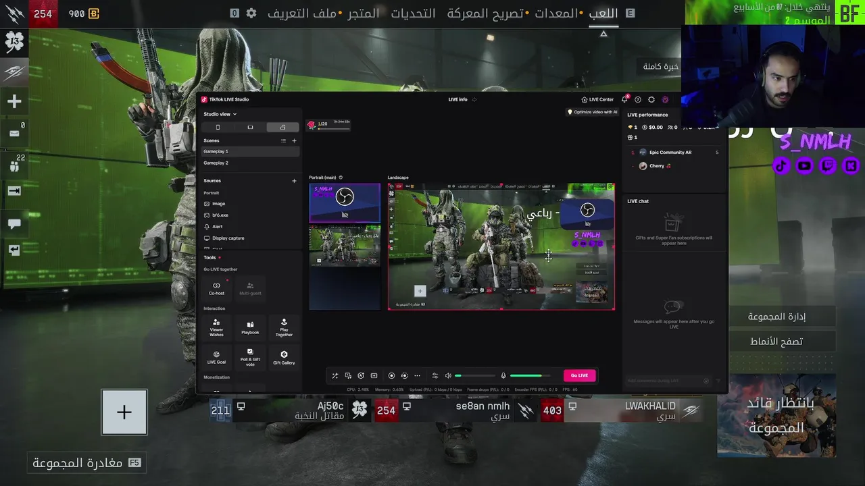This screenshot has width=865, height=486.
Task: Open TikTok LIVE Studio settings gear
Action: (x=651, y=99)
